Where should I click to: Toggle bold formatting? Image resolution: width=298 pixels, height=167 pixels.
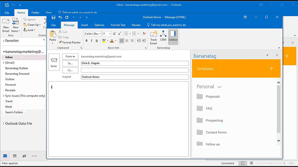pos(86,40)
